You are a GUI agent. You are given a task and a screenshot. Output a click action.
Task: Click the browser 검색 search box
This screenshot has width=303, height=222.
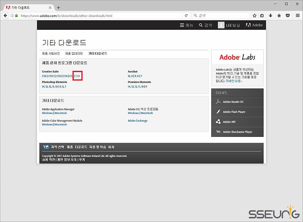point(221,16)
